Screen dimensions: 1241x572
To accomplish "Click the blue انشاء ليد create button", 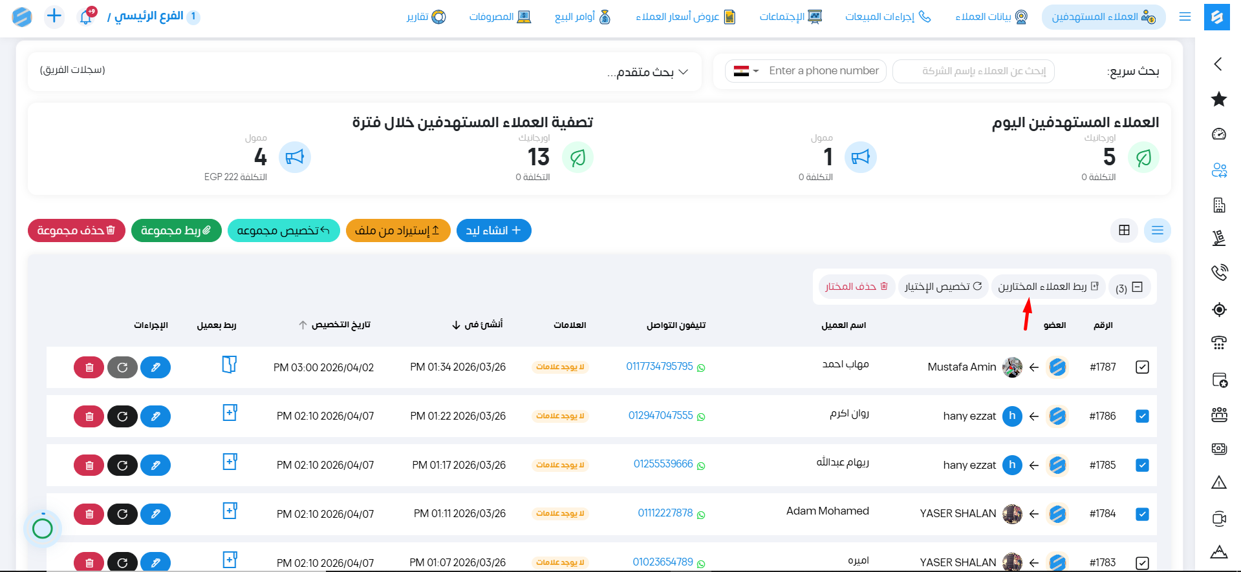I will 493,230.
